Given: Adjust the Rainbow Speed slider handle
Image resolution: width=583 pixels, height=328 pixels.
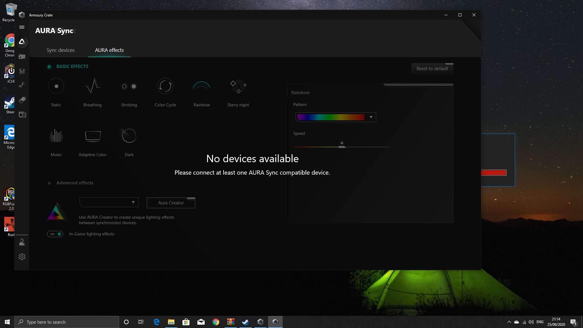Looking at the screenshot, I should click(342, 147).
